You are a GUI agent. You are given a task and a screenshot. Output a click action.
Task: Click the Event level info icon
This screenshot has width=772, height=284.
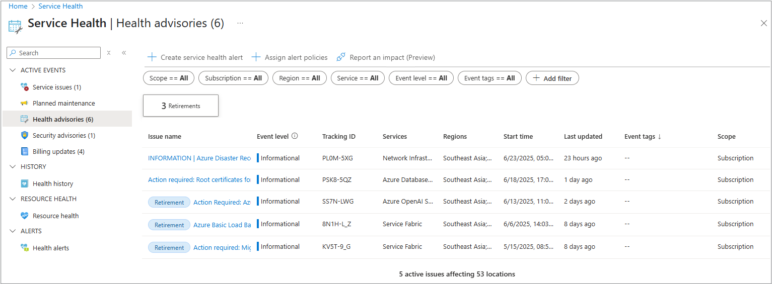[x=295, y=136]
